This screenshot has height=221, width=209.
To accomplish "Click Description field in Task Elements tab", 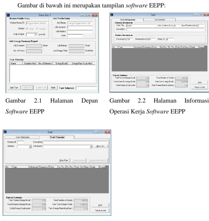I will 75,142.
